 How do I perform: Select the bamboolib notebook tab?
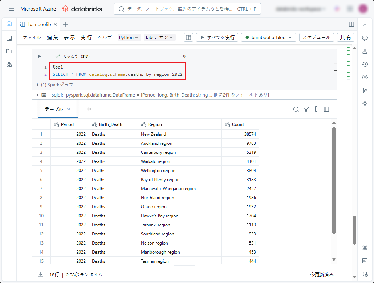39,24
